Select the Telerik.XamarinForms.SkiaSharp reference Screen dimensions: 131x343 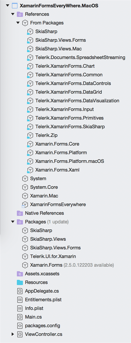coord(70,127)
